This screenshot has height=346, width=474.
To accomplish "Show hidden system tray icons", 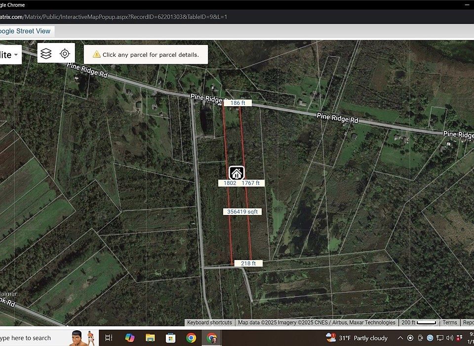I will (400, 338).
